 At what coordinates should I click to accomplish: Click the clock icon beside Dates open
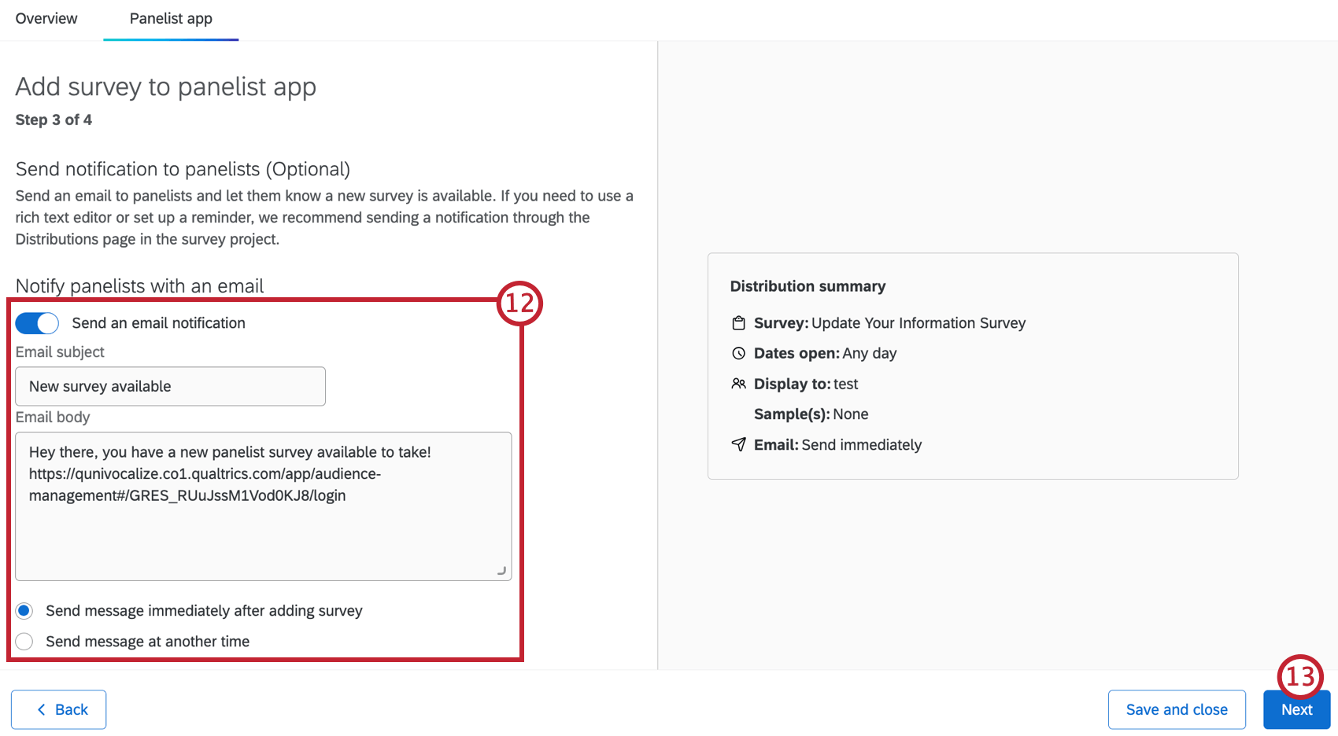click(x=738, y=353)
